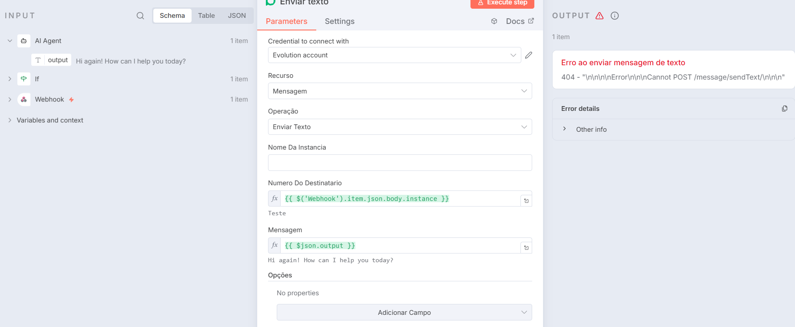
Task: Click the Execute step button
Action: 502,3
